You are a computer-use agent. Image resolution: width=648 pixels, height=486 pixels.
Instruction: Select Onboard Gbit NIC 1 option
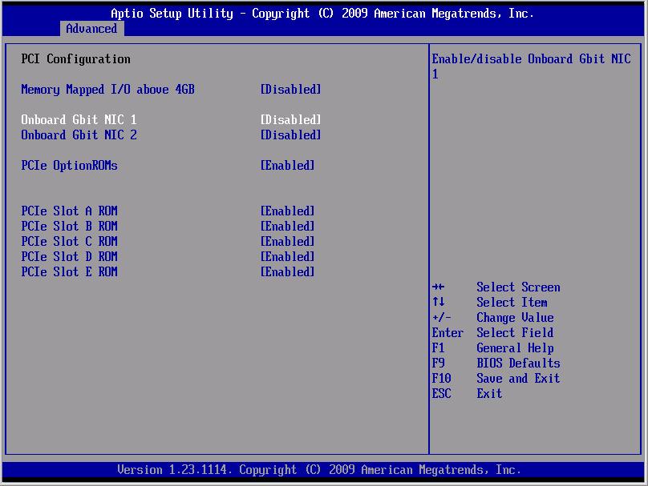[x=79, y=119]
